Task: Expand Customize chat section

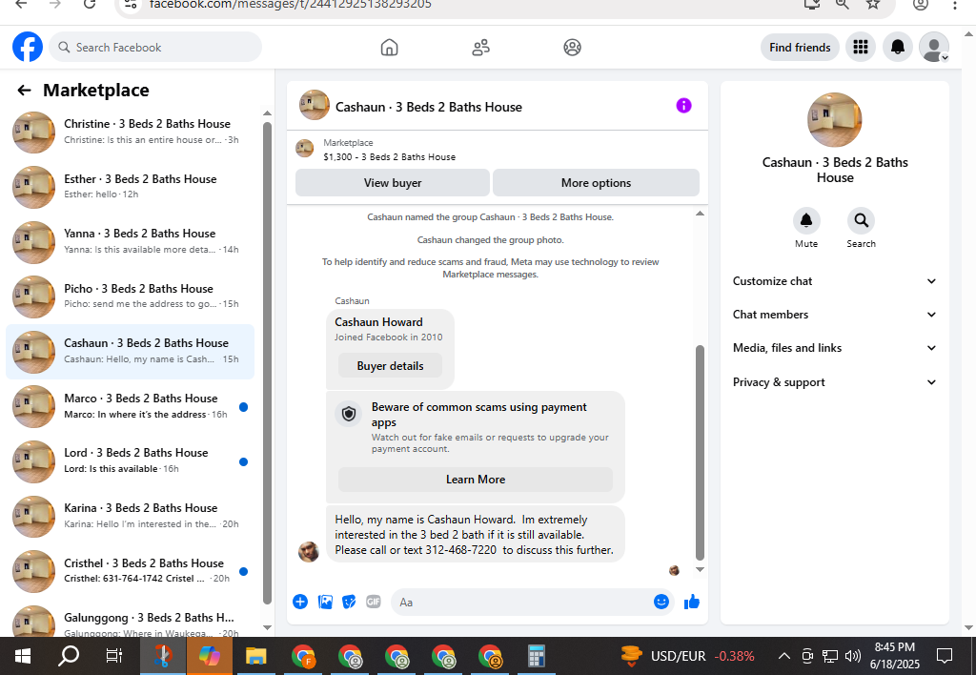Action: coord(834,281)
